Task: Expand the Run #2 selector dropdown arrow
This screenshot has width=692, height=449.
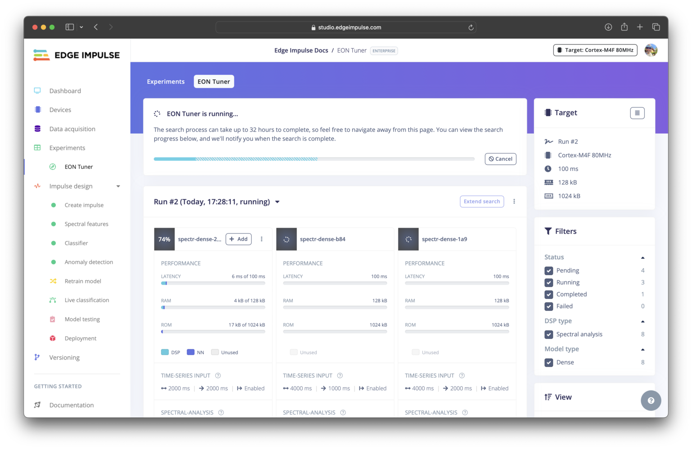Action: point(277,202)
